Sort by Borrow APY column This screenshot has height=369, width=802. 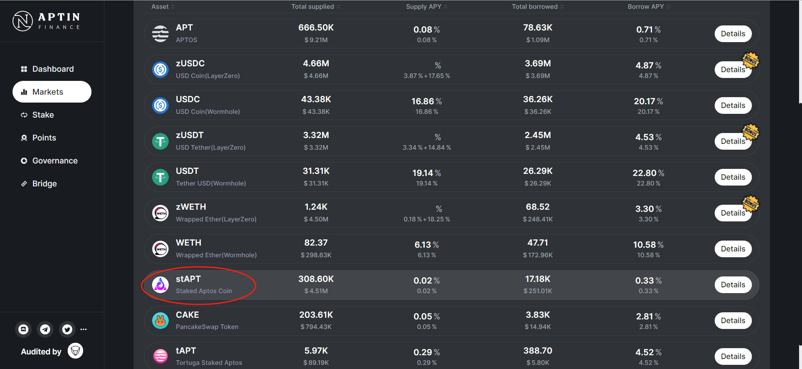(649, 7)
